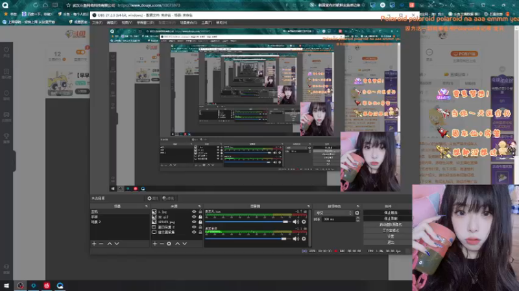Toggle visibility of the 显示器采集 source
The image size is (519, 291).
tap(194, 232)
